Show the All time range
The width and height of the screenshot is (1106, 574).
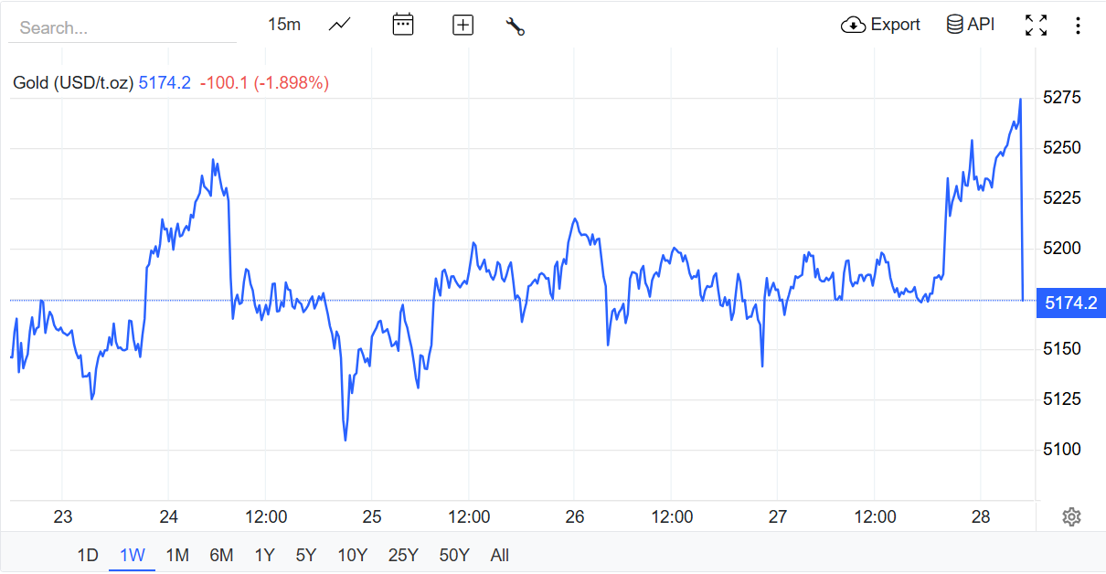click(499, 555)
